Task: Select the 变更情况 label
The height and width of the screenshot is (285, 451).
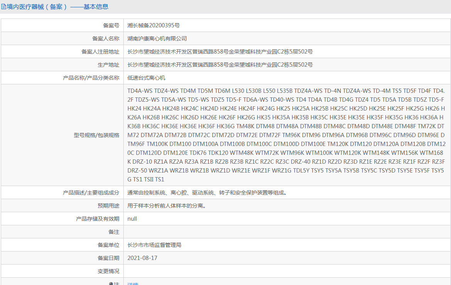Action: (x=108, y=271)
